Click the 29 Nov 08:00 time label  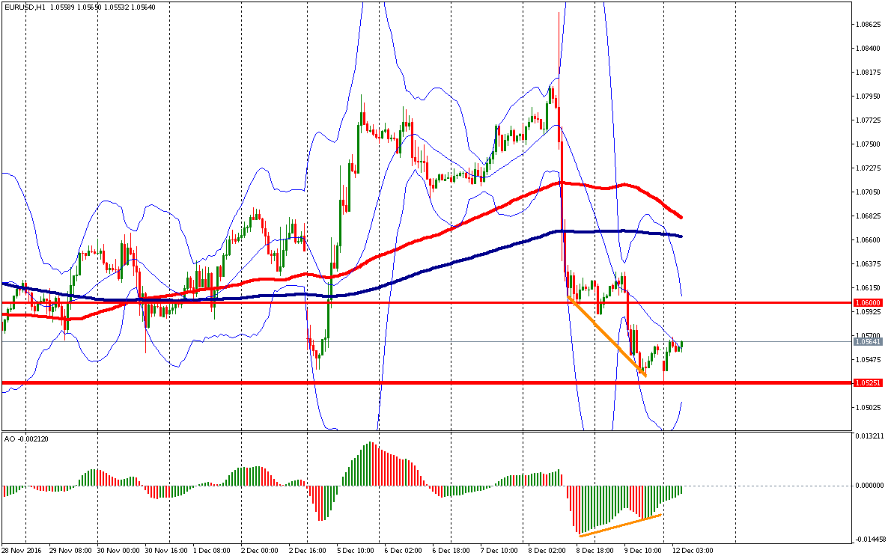pyautogui.click(x=70, y=551)
